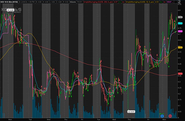
Task: Click the yellow 4.59 SMA 50 axis bubble
Action: [x=180, y=47]
